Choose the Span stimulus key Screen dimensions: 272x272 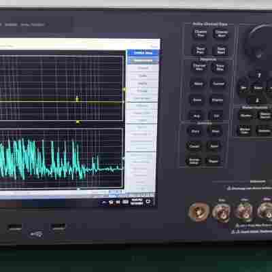tap(214, 146)
